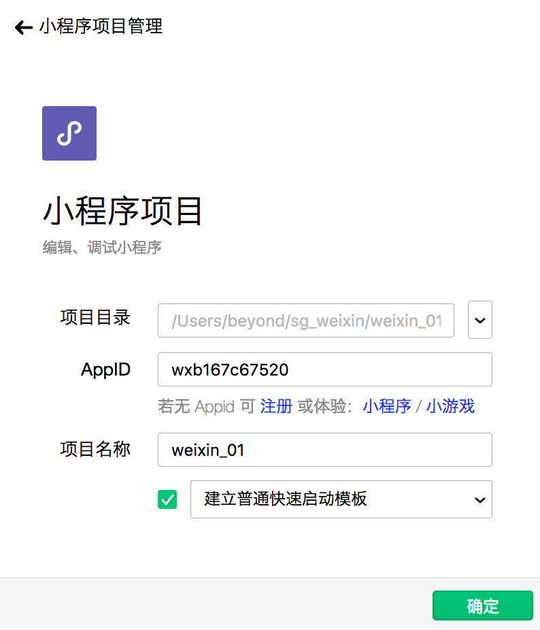Click the project directory path field
Viewport: 540px width, 630px height.
[306, 320]
